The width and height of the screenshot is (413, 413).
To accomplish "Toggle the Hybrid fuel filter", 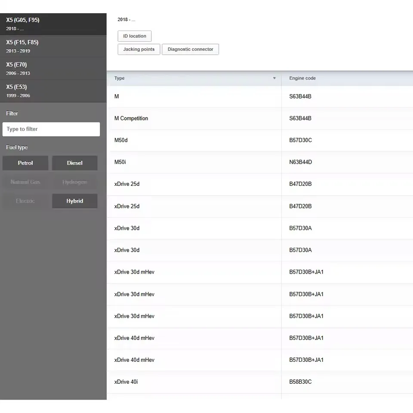I will pyautogui.click(x=74, y=201).
